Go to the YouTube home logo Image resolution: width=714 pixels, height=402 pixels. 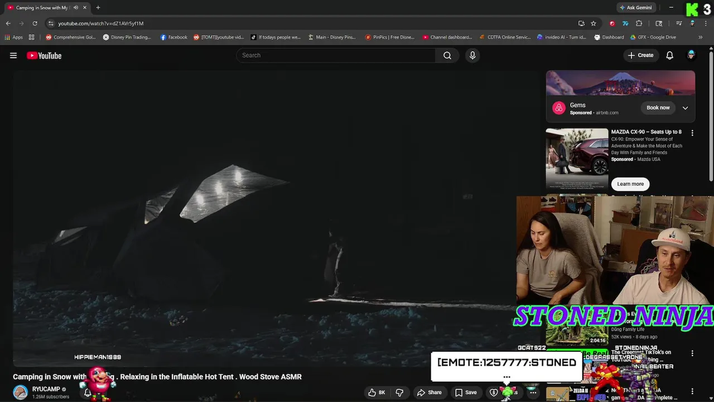click(44, 55)
